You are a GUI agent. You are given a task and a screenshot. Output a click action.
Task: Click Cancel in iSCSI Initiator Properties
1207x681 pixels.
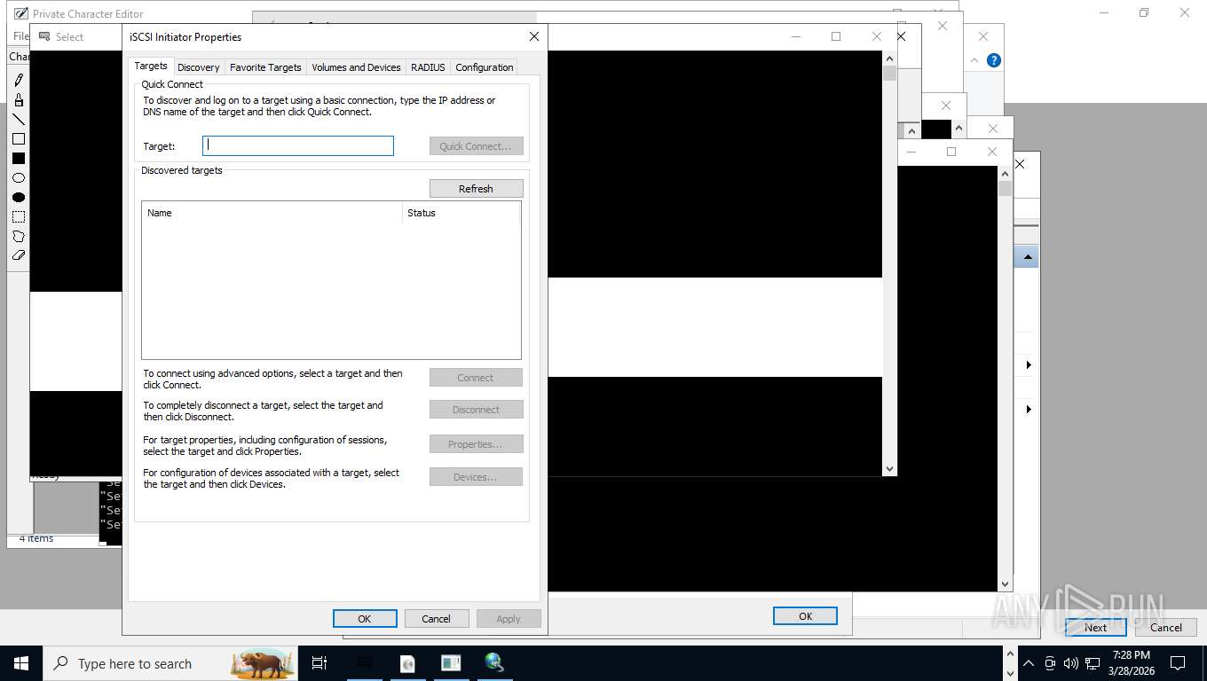coord(436,619)
